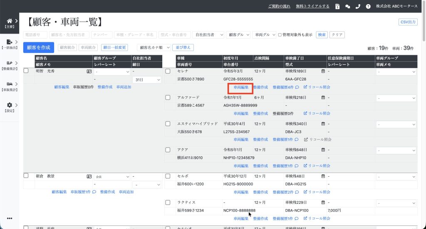
Task: Open the 顧客名カナ順 sort dropdown
Action: pos(154,48)
